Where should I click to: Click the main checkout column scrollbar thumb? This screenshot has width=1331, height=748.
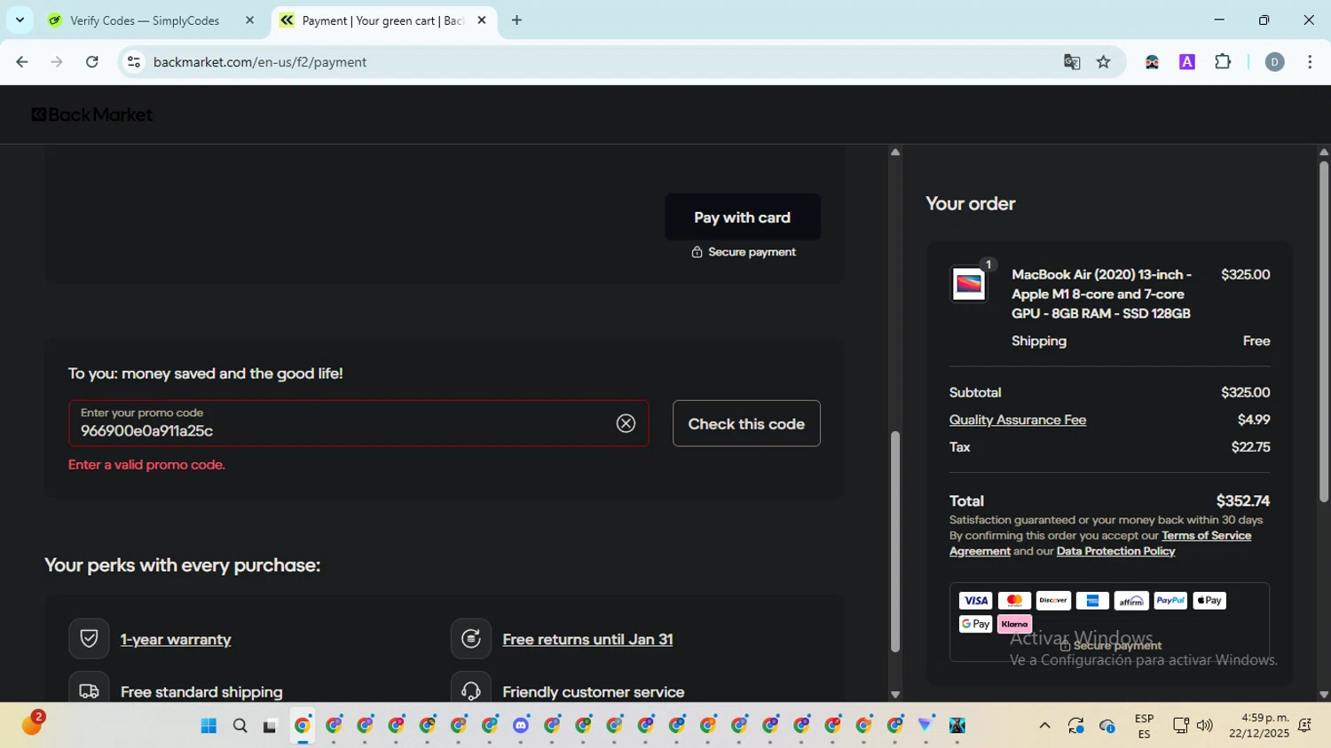pos(895,541)
